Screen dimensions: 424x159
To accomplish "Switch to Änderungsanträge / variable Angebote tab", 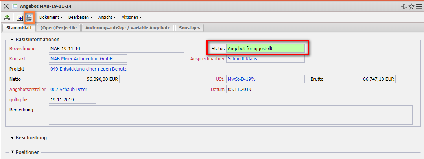I will coord(128,28).
